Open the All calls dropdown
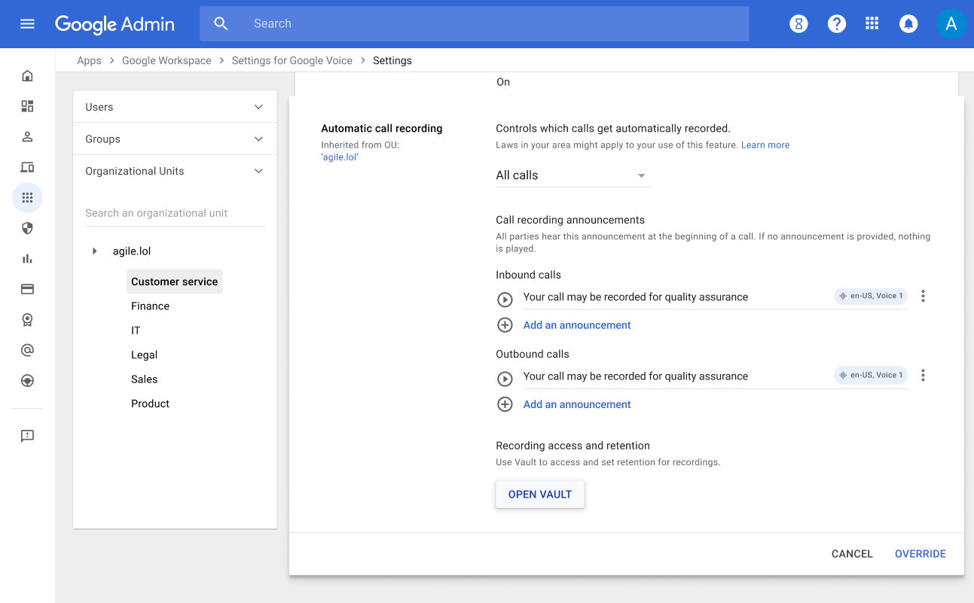Viewport: 974px width, 603px height. [572, 175]
